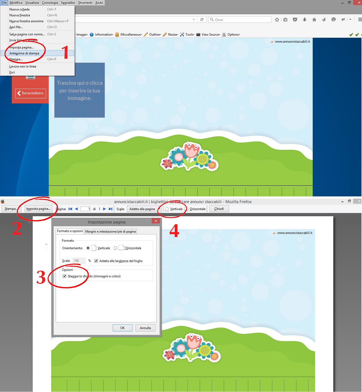Click the OK button in dialog

(122, 328)
